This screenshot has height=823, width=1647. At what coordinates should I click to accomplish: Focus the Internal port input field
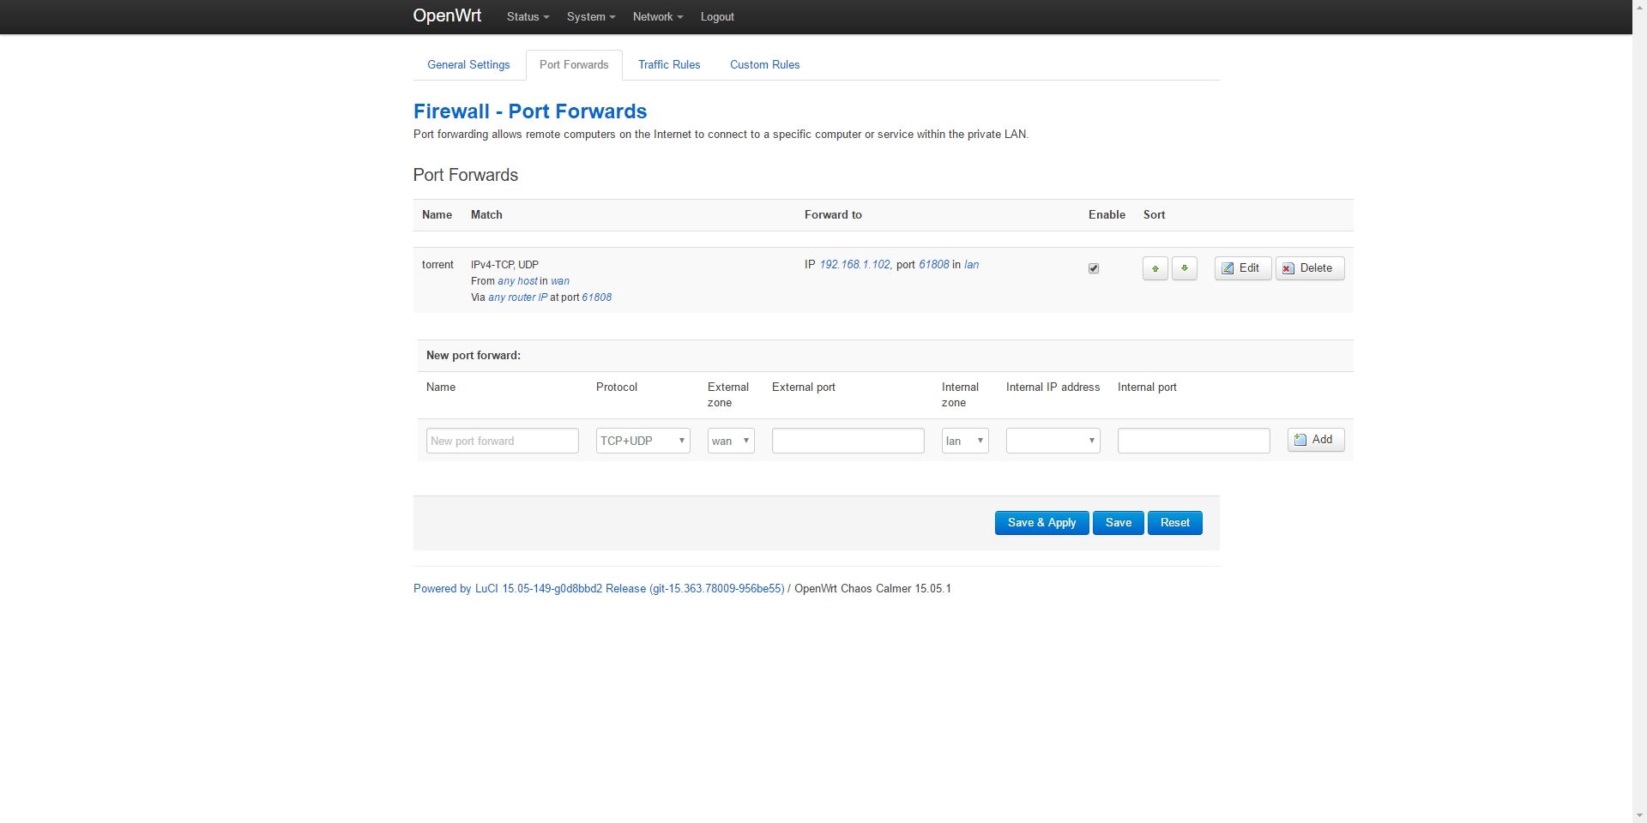point(1193,441)
